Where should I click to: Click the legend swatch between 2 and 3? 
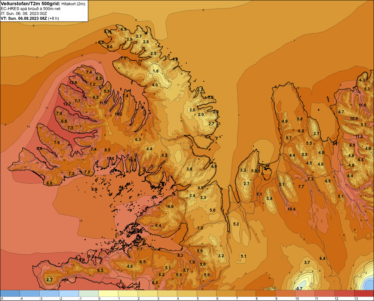(x=148, y=293)
